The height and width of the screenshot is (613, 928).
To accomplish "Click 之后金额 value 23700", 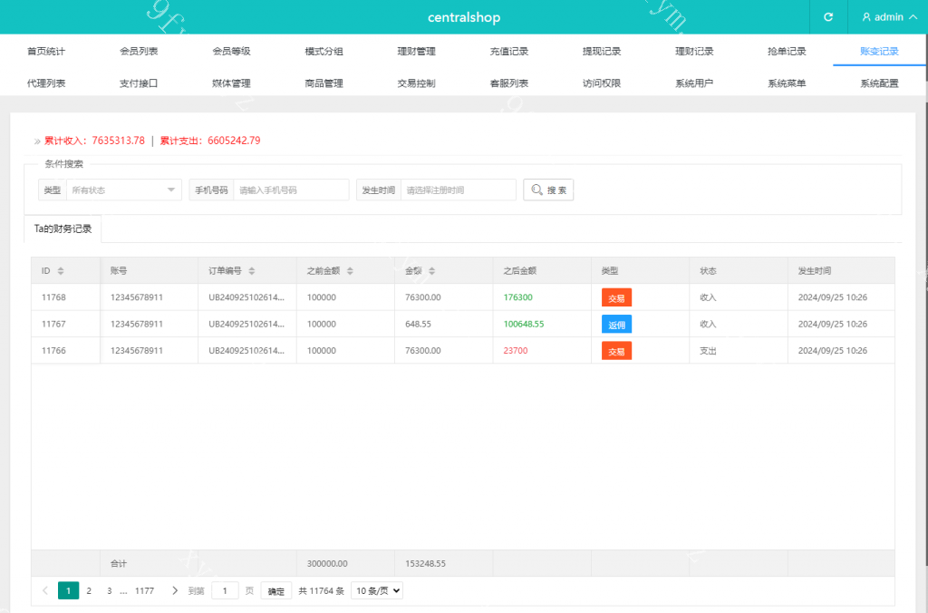I will [x=516, y=351].
